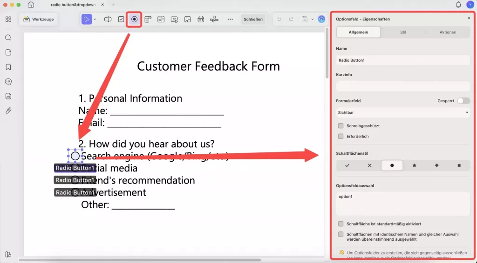Screen dimensions: 477x263
Task: Select the date field tool
Action: pyautogui.click(x=201, y=19)
